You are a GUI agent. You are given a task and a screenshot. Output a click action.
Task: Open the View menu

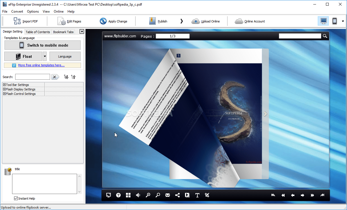coord(46,12)
